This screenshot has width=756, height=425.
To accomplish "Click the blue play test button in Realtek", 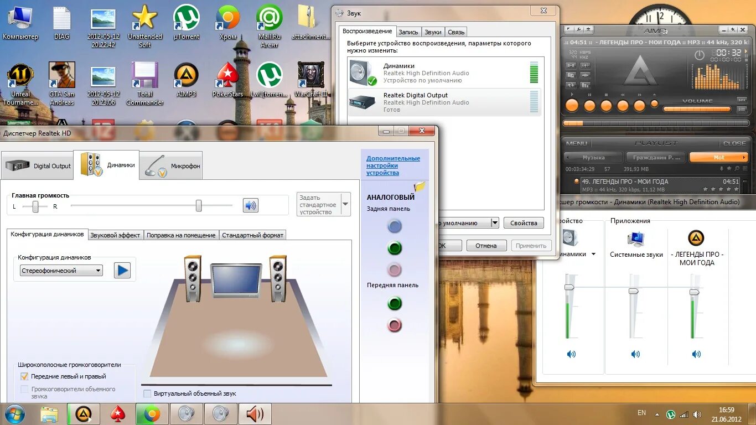I will click(122, 271).
